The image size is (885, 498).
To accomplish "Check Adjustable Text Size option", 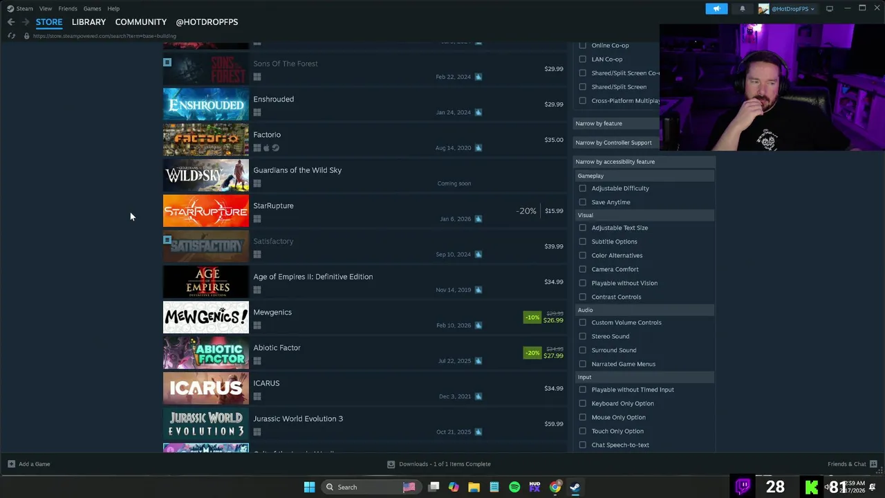I will 582,228.
